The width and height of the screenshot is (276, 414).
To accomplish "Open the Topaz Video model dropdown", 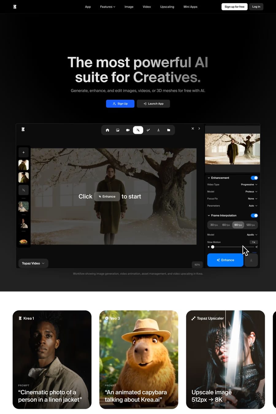I will pos(33,263).
